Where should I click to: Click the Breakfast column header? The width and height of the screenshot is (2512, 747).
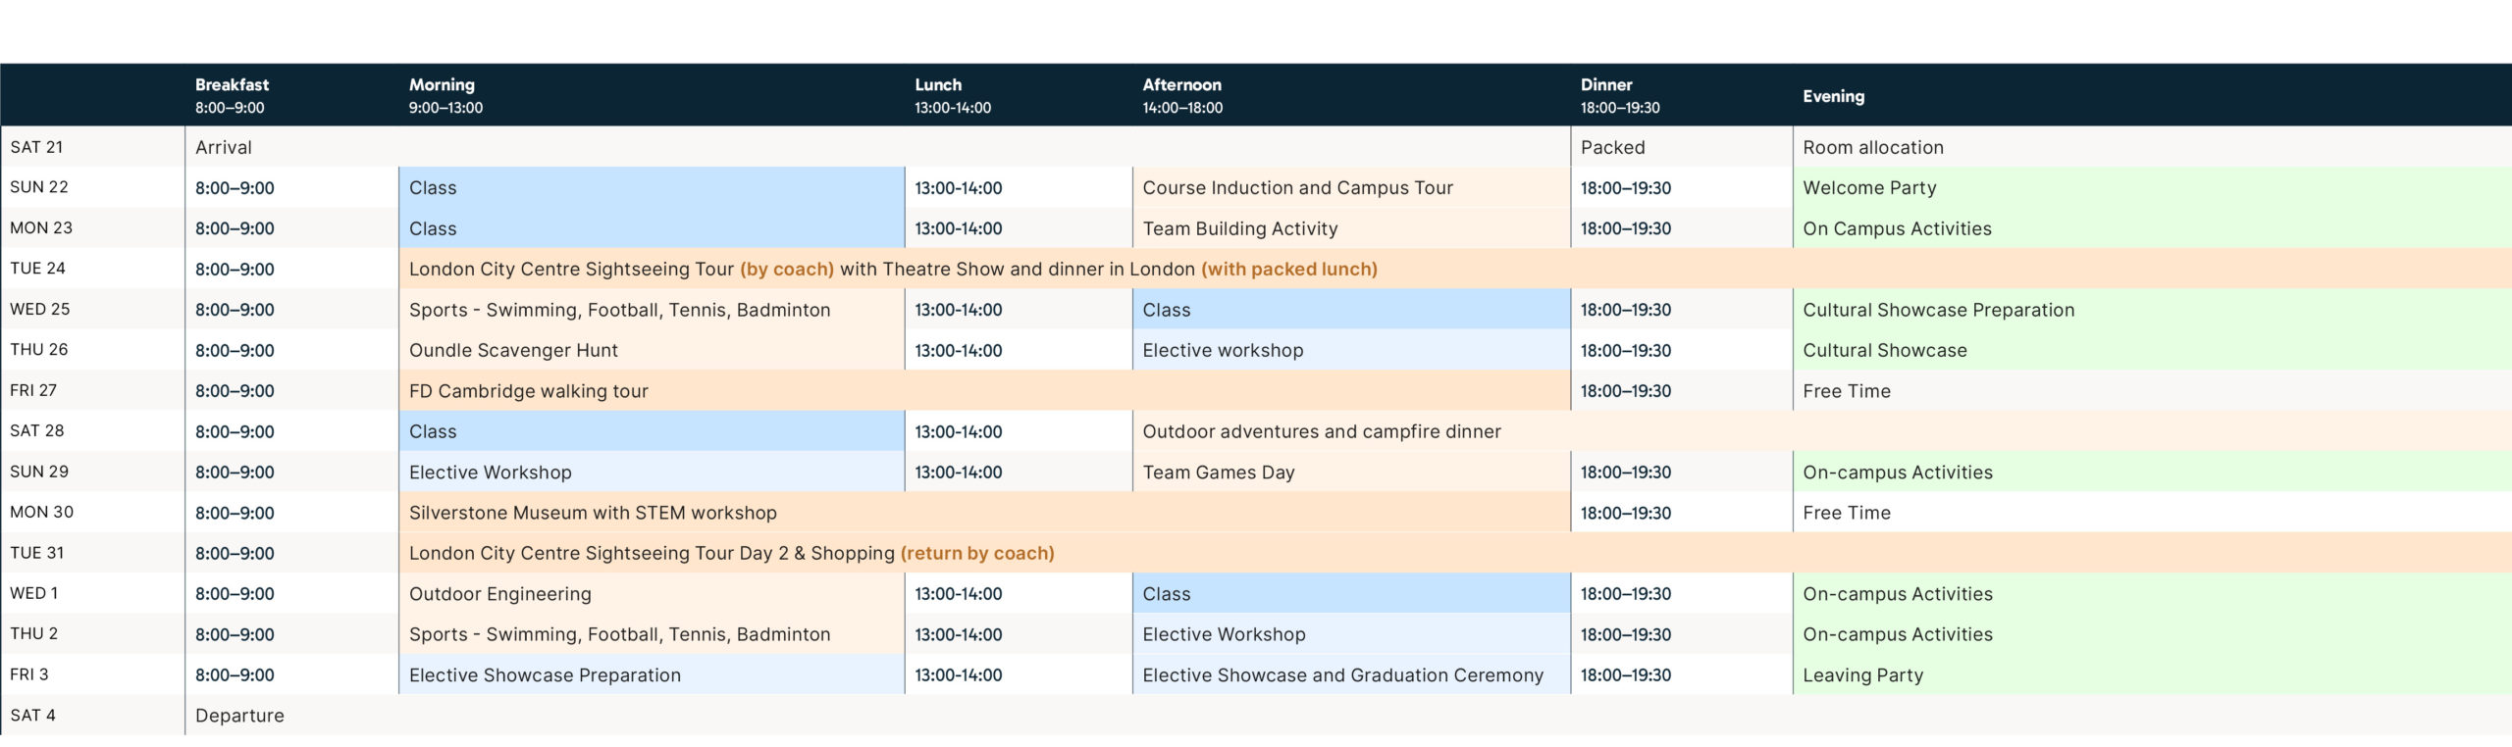pos(232,95)
